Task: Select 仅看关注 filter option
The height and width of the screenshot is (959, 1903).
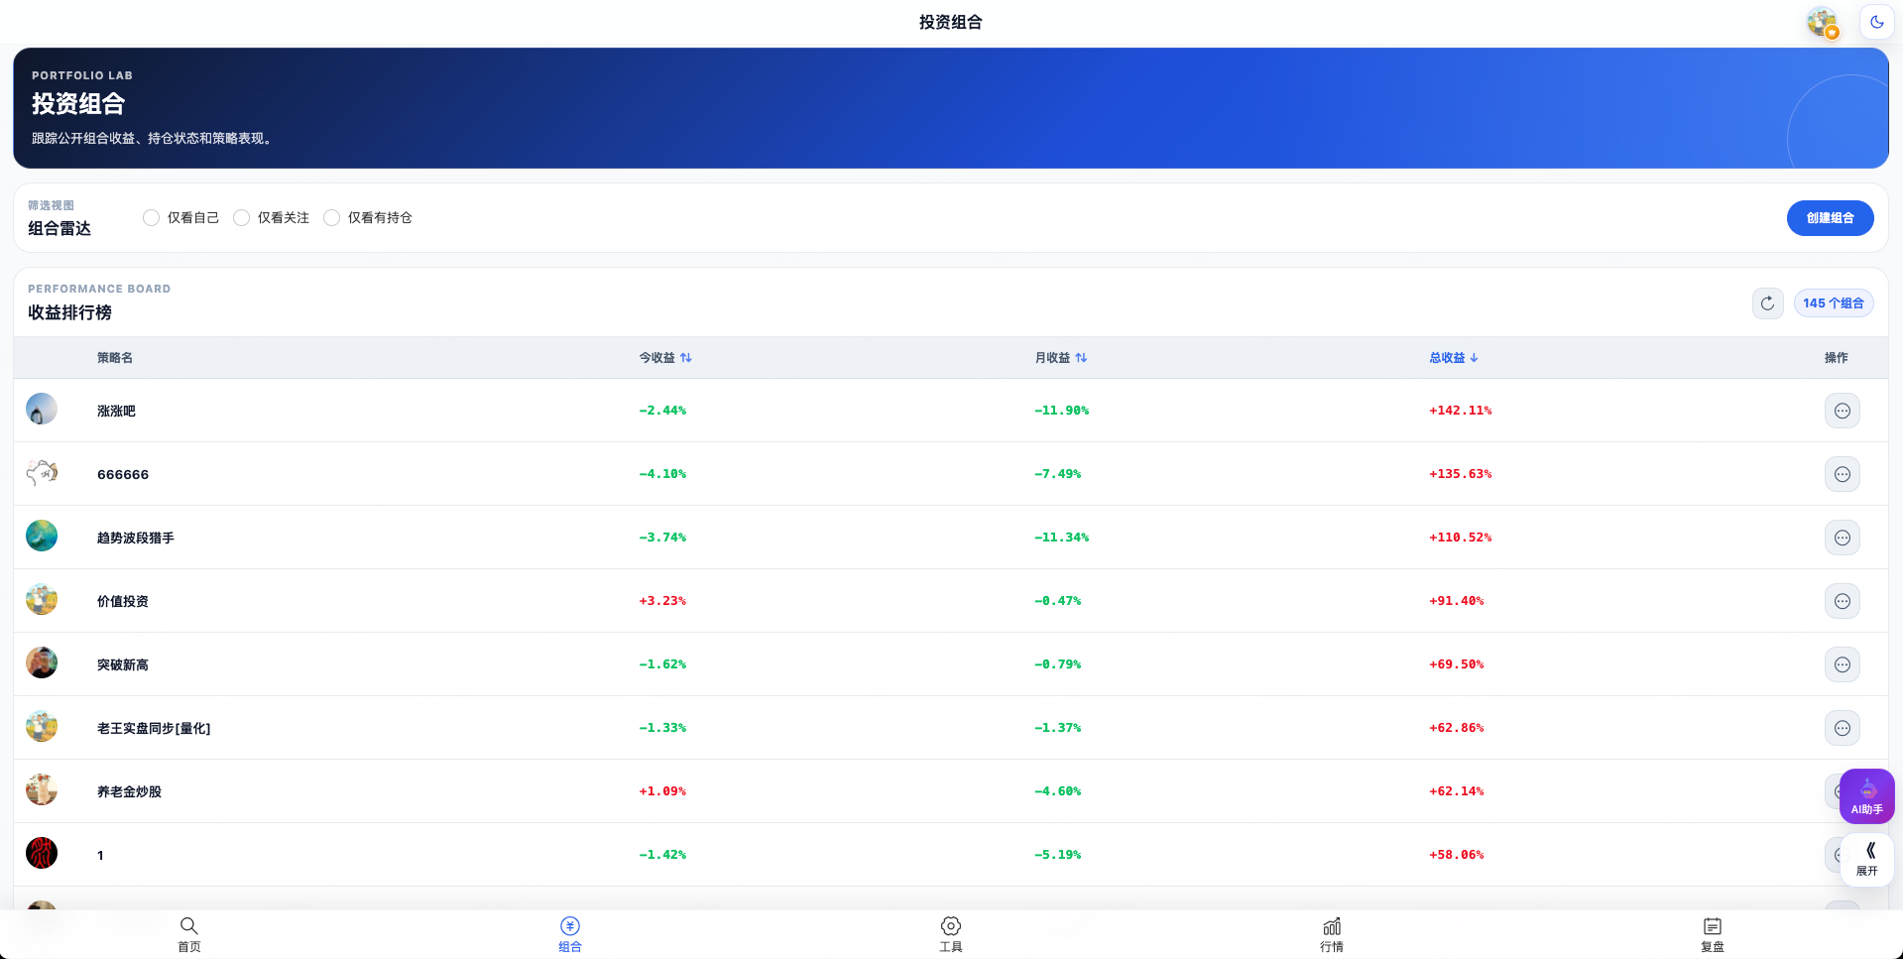Action: [271, 218]
